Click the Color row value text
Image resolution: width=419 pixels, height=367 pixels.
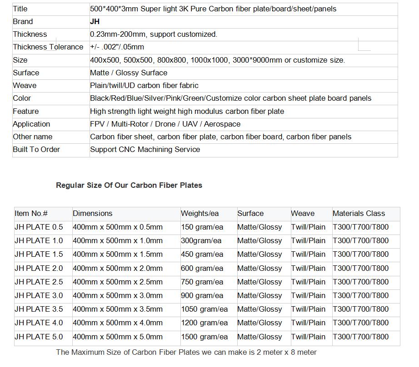click(230, 98)
